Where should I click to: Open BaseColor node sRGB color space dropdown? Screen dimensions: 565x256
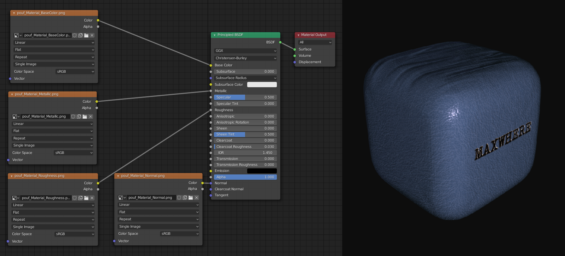pos(75,72)
